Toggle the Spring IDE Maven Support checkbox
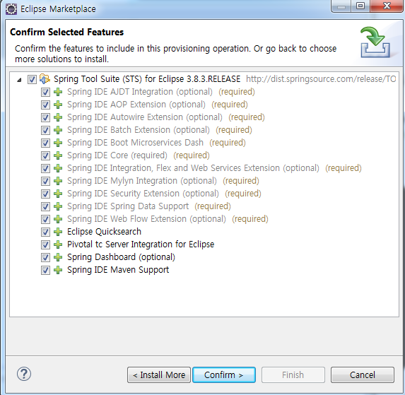Viewport: 405px width, 395px height. coord(45,270)
